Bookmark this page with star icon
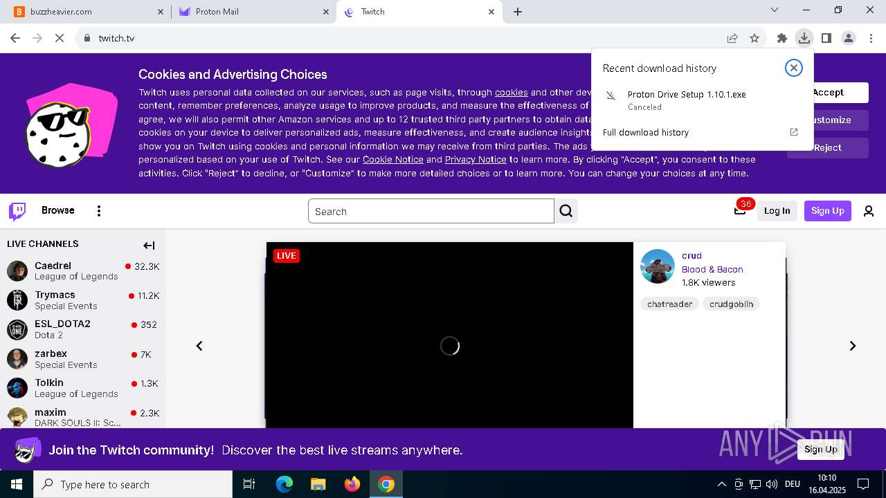This screenshot has height=498, width=886. coord(754,38)
